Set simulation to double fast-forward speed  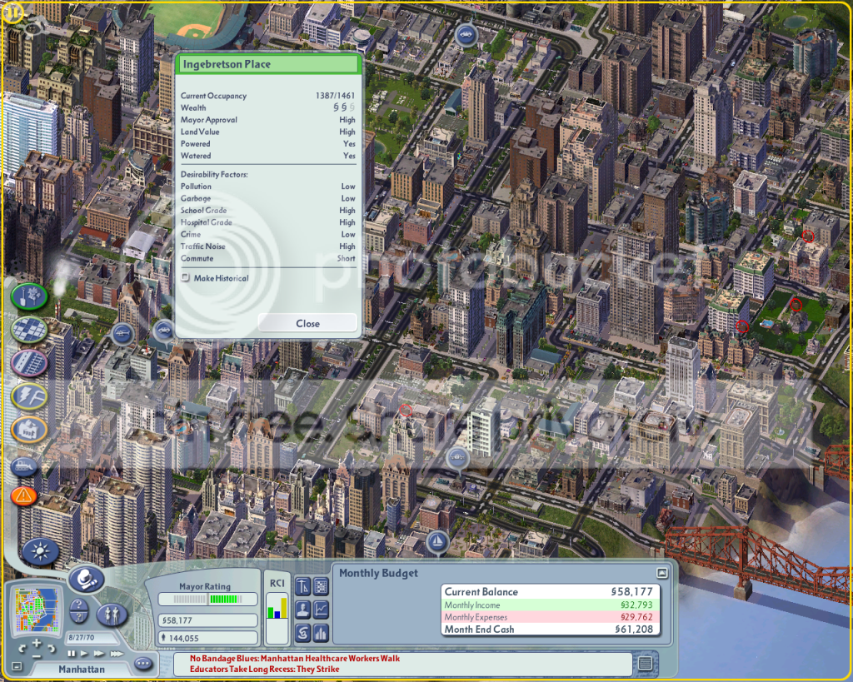coord(98,653)
